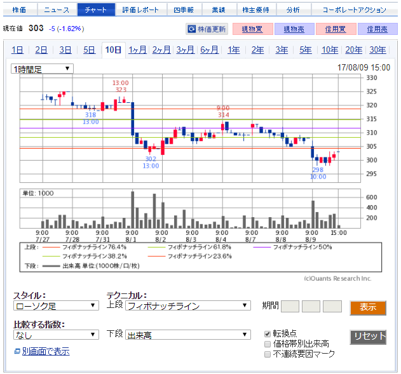Open the 株主優待 tab
Viewport: 401px width, 374px height.
point(256,10)
